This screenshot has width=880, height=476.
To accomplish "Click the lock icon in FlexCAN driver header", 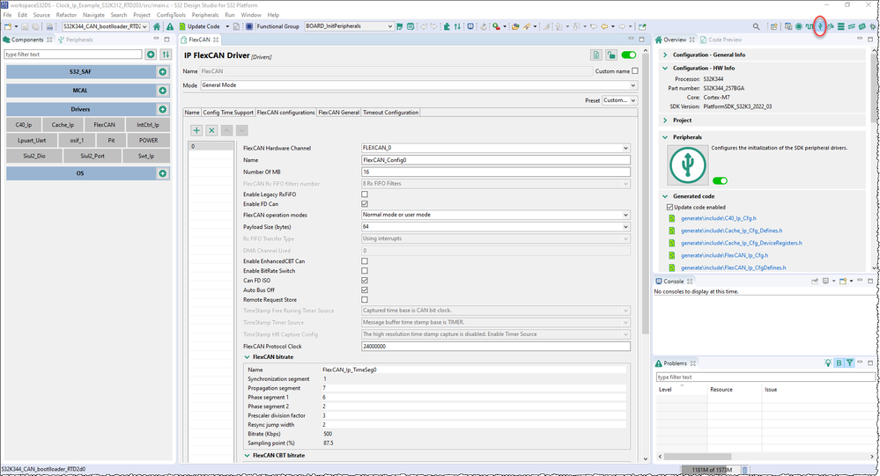I will [611, 55].
